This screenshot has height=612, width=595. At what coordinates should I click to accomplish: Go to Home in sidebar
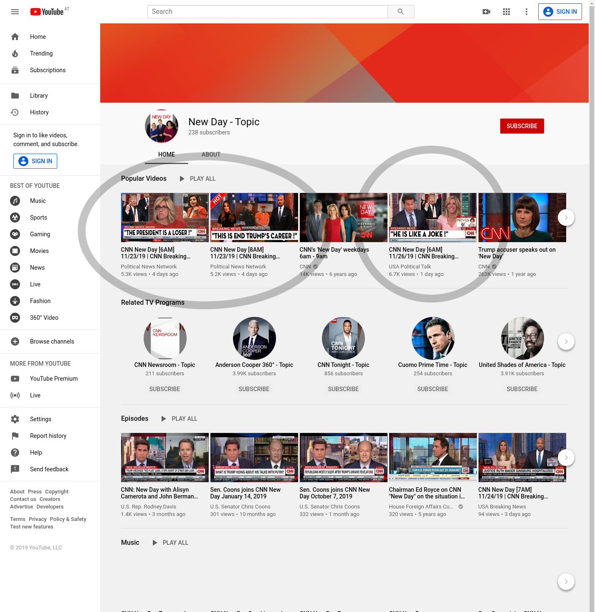click(x=50, y=37)
